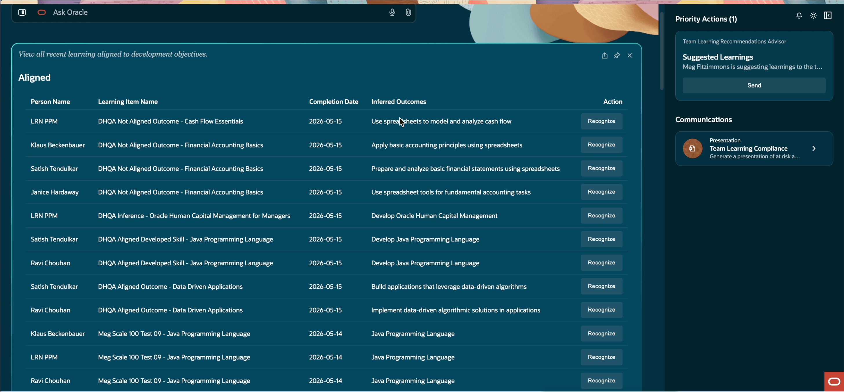Open the Suggested Learnings title
Image resolution: width=844 pixels, height=392 pixels.
pos(718,57)
